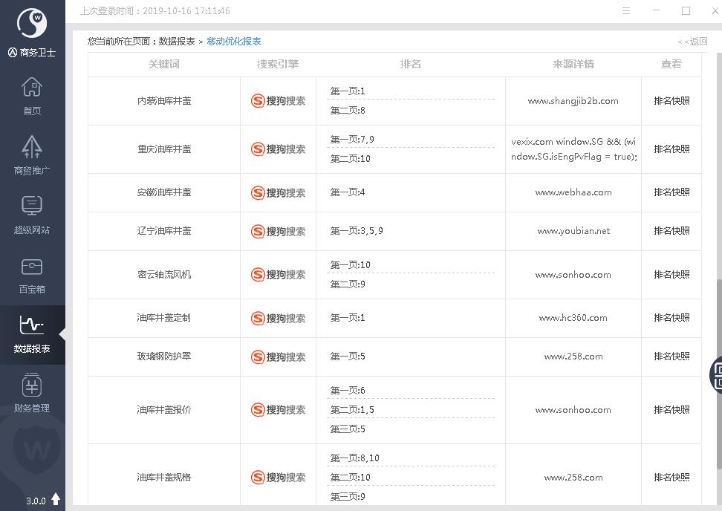Click the 移动优化报表 breadcrumb link
The image size is (722, 511).
click(x=234, y=42)
